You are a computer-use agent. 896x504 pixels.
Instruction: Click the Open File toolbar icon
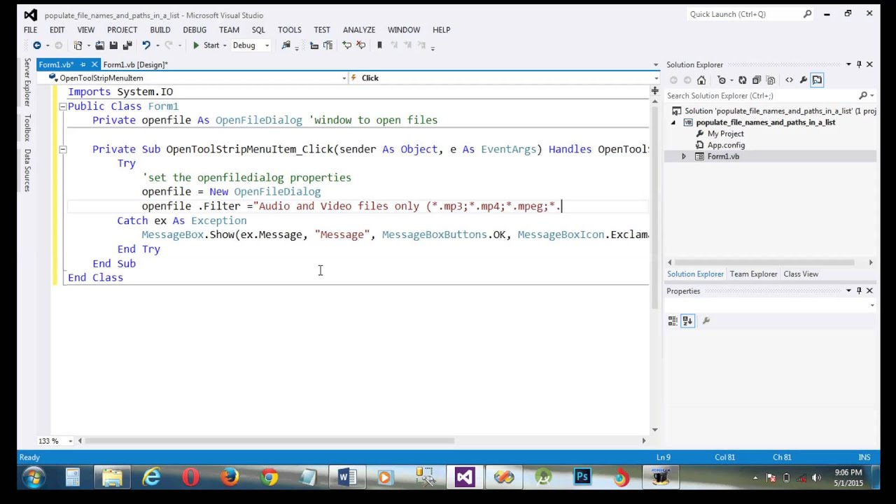[x=99, y=45]
